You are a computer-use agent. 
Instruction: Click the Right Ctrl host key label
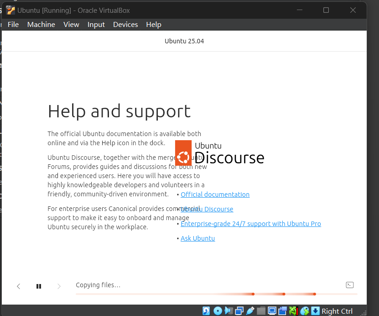pos(337,311)
